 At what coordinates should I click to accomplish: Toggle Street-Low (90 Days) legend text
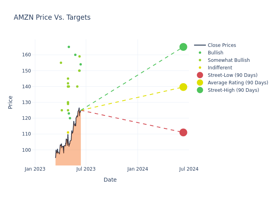coord(233,75)
